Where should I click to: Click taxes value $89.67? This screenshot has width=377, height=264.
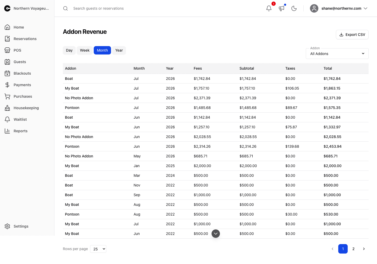pyautogui.click(x=291, y=108)
